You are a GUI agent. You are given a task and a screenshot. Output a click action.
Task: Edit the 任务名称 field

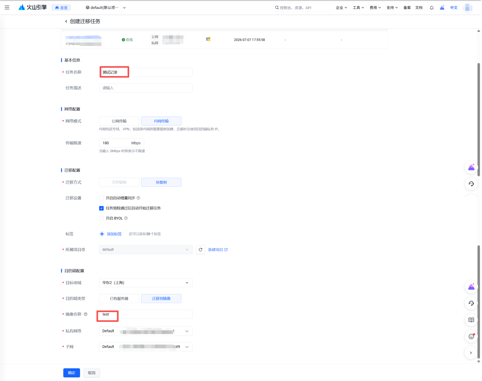(x=146, y=72)
